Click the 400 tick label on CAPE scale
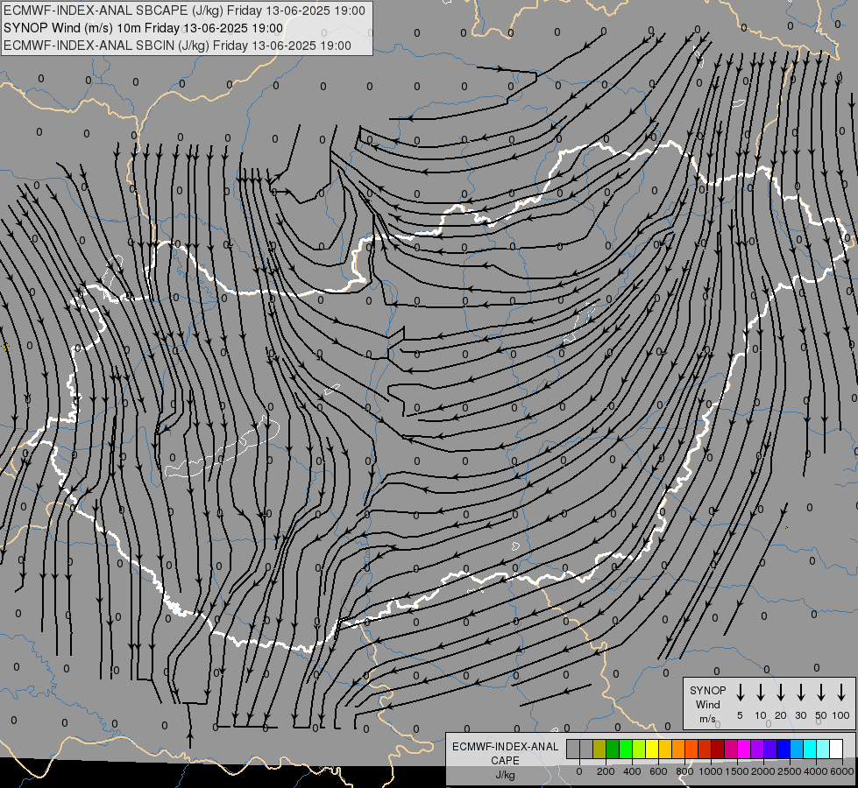Viewport: 858px width, 788px height. [632, 771]
